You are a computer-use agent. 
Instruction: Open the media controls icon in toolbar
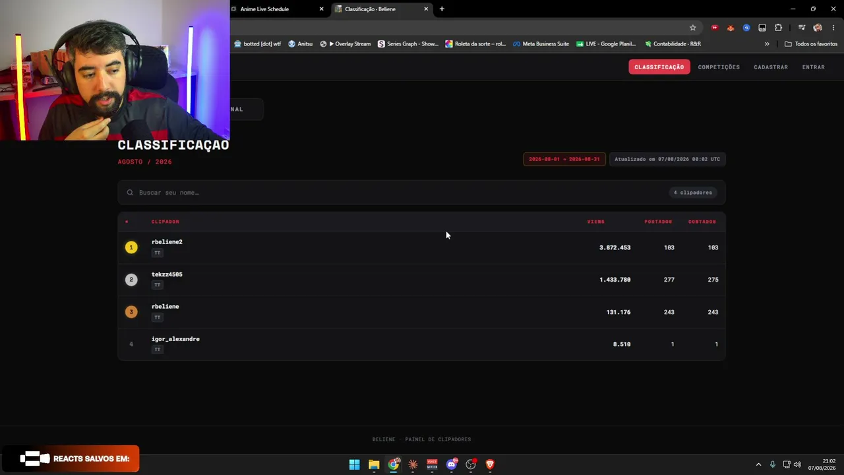click(x=801, y=28)
